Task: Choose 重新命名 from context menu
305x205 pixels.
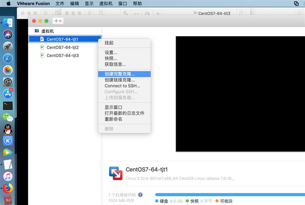Action: [x=124, y=119]
